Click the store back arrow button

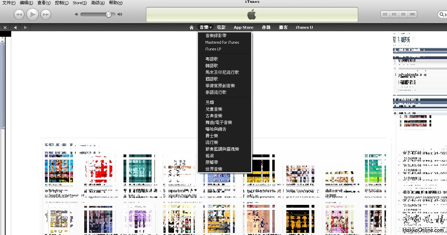(15, 27)
